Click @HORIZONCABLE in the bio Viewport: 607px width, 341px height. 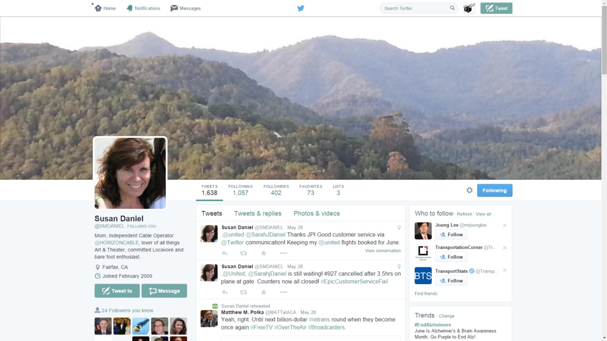tap(116, 243)
